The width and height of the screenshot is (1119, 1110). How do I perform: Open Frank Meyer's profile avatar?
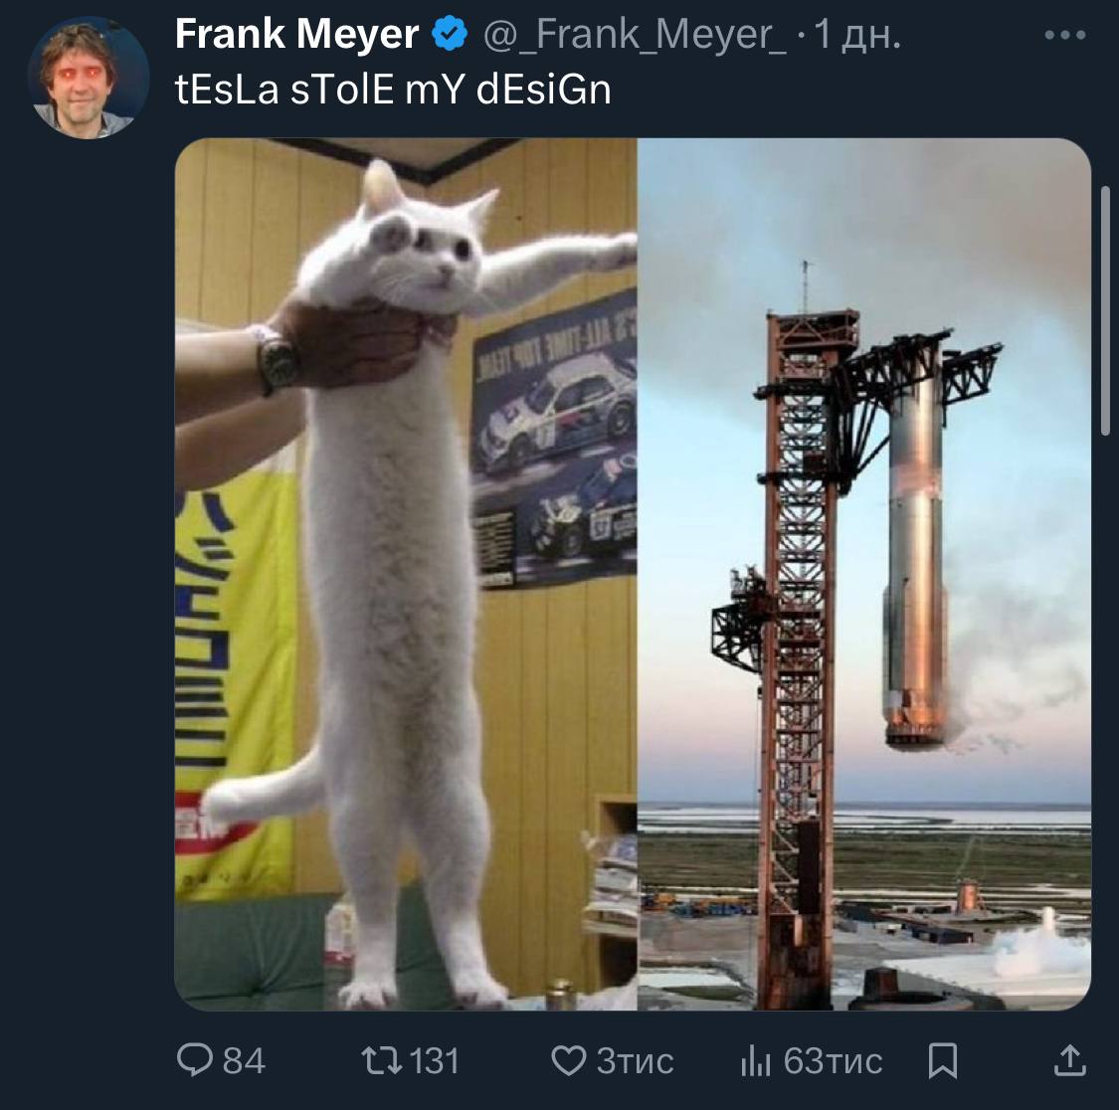[89, 79]
